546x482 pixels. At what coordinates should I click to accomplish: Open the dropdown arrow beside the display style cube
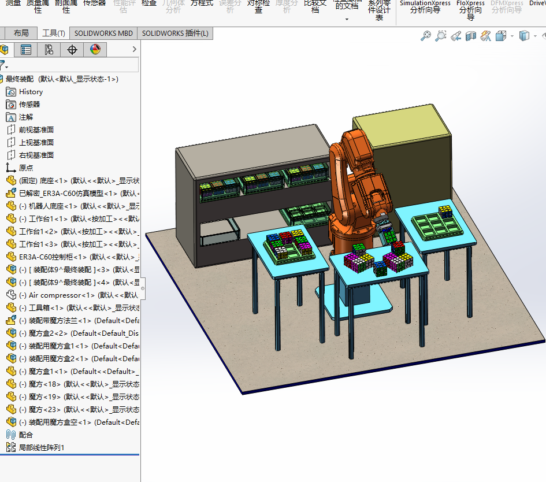(535, 36)
